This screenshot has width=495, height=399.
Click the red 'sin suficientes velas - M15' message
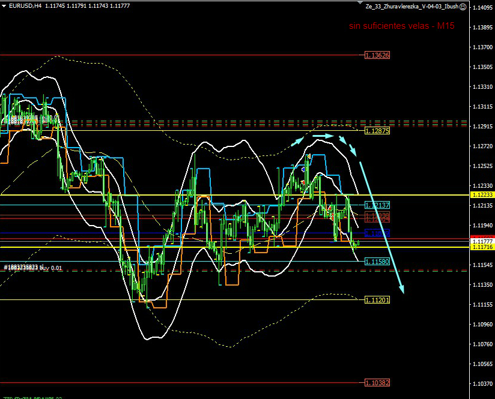click(402, 26)
